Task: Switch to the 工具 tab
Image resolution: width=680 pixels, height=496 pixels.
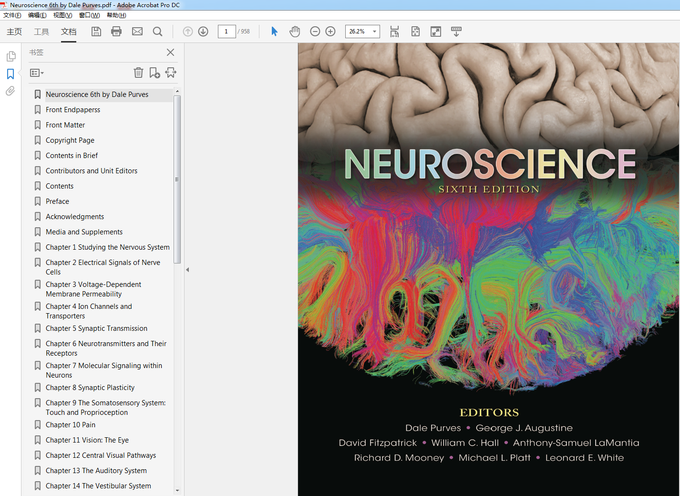Action: click(41, 32)
